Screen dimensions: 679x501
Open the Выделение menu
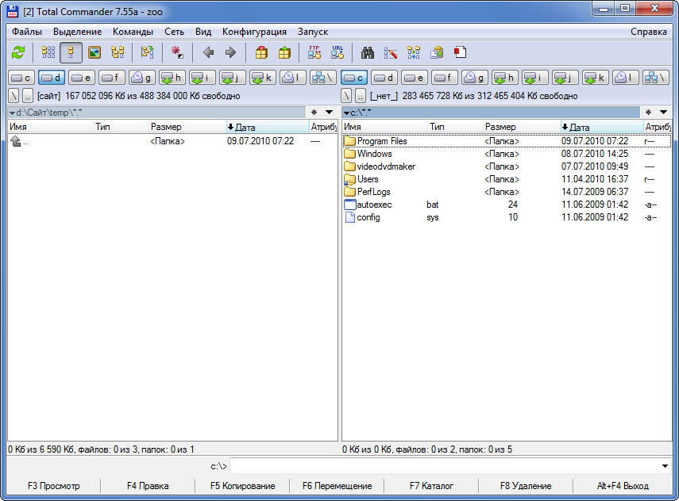pos(77,32)
